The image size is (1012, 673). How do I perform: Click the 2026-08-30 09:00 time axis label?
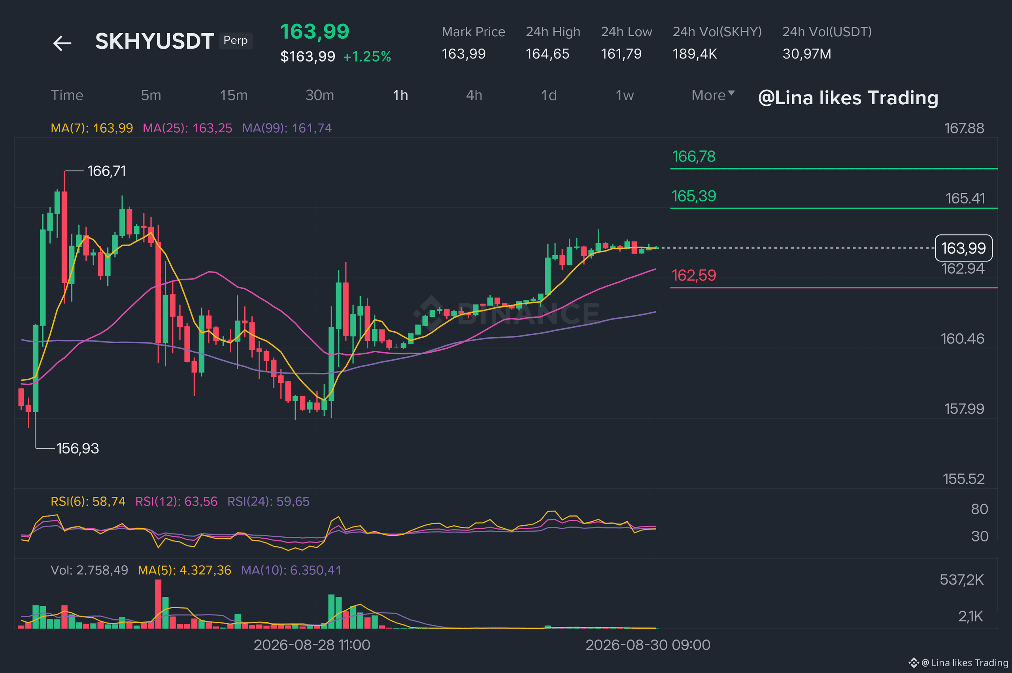(648, 645)
